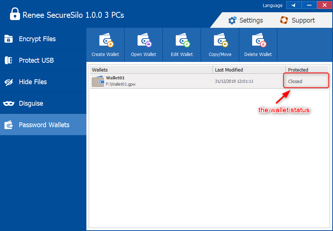Minimize the Renee SecureSilo window
333x231 pixels.
point(309,5)
